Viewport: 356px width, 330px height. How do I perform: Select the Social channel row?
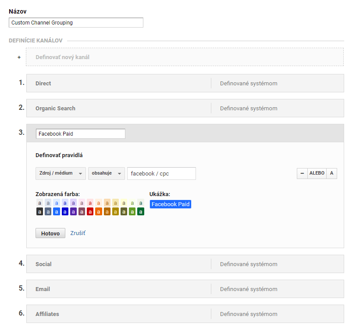click(185, 264)
